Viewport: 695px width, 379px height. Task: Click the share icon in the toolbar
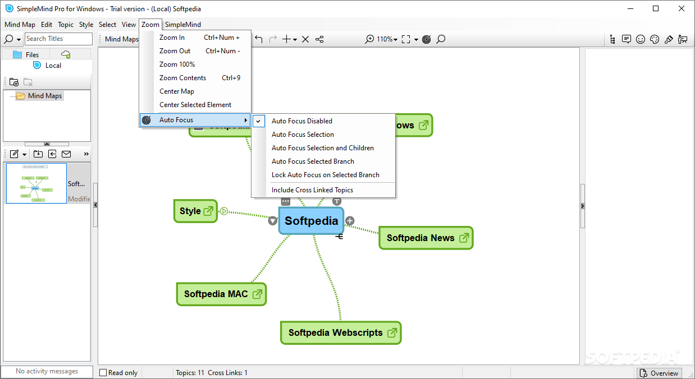[319, 39]
